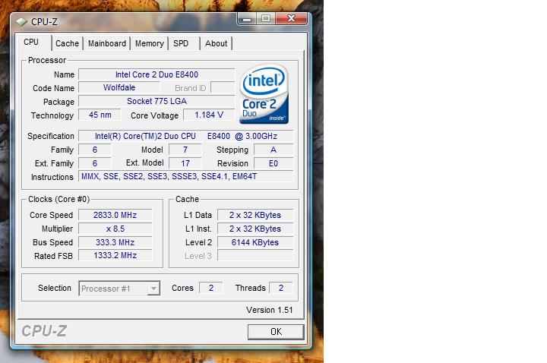Minimize the CPU-Z window
547x363 pixels.
click(x=247, y=19)
